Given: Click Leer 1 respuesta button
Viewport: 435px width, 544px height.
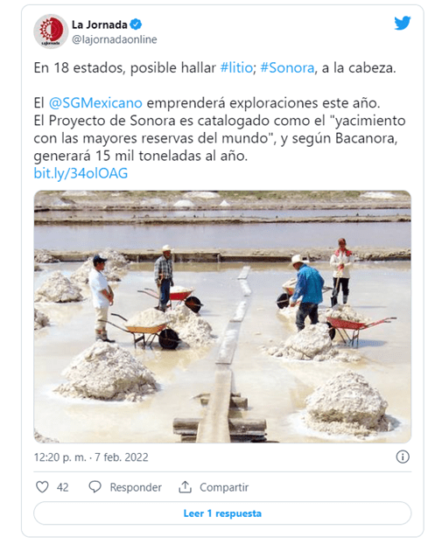Looking at the screenshot, I should coord(222,513).
